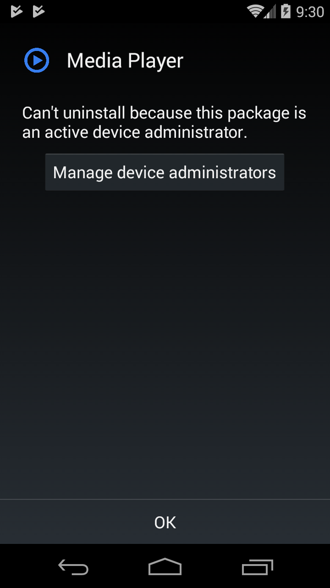Tap the Home navigation button
The image size is (330, 588).
point(165,567)
